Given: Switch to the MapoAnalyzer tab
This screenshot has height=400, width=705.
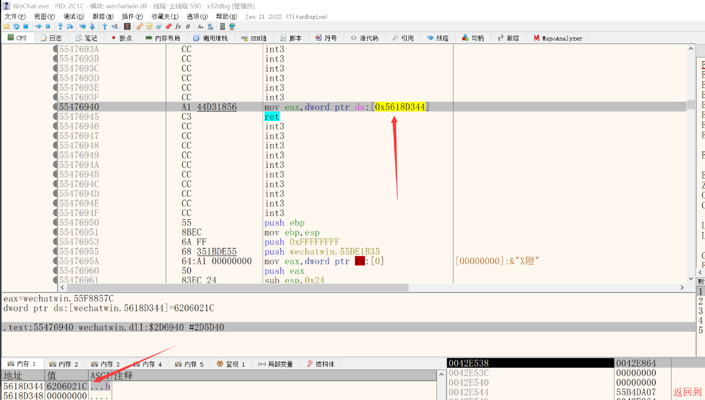Looking at the screenshot, I should coord(558,38).
